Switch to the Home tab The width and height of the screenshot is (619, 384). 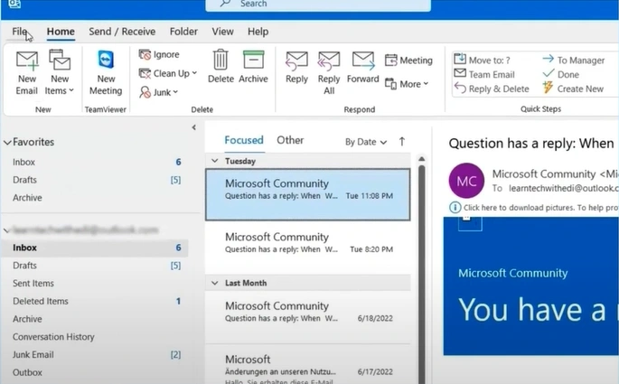61,32
